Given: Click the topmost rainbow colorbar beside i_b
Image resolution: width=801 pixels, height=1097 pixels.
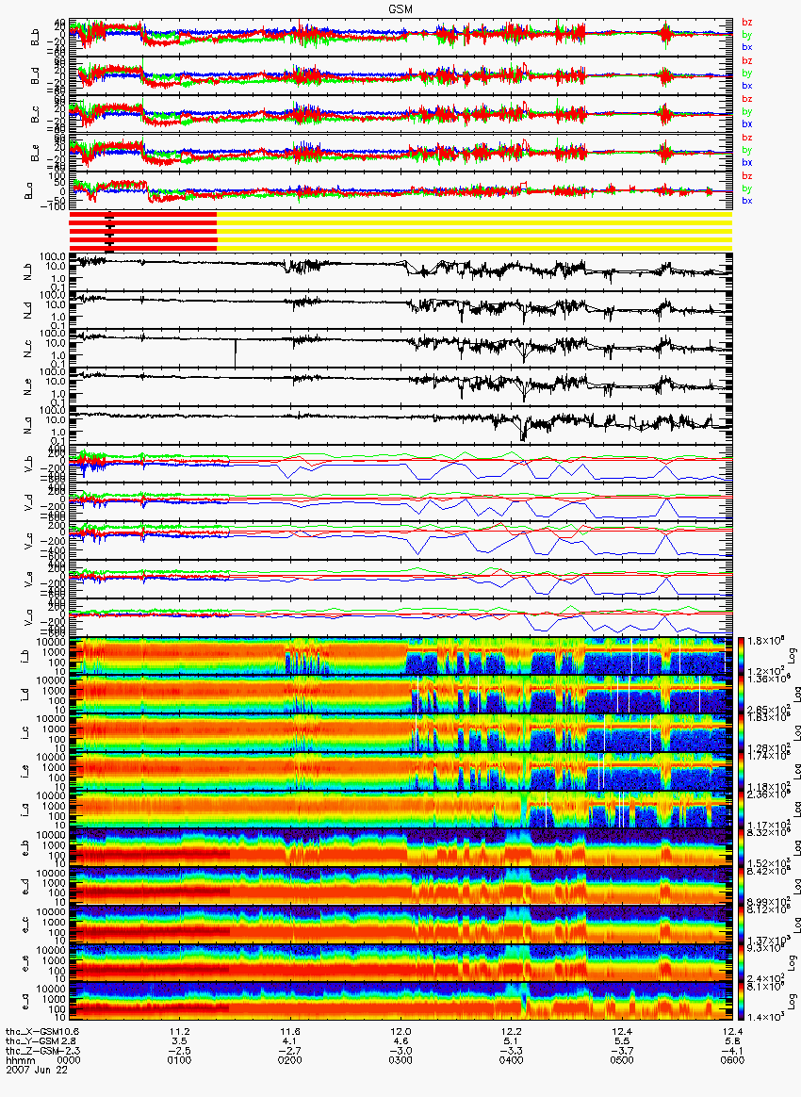Looking at the screenshot, I should pyautogui.click(x=740, y=656).
